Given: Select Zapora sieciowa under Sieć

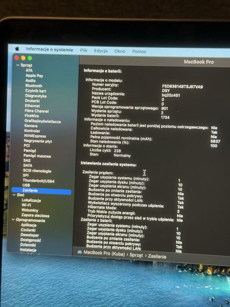Looking at the screenshot, I should (35, 215).
